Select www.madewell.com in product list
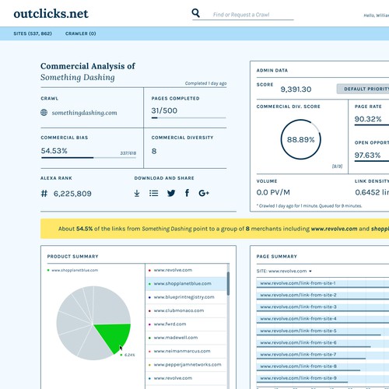 pyautogui.click(x=186, y=338)
